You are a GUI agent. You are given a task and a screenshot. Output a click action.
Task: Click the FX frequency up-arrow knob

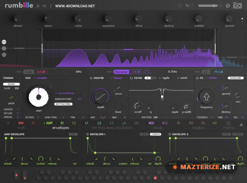207,96
